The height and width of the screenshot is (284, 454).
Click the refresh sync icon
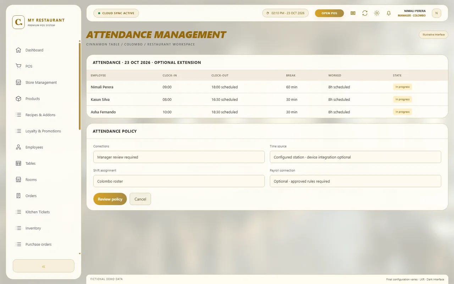[x=365, y=13]
